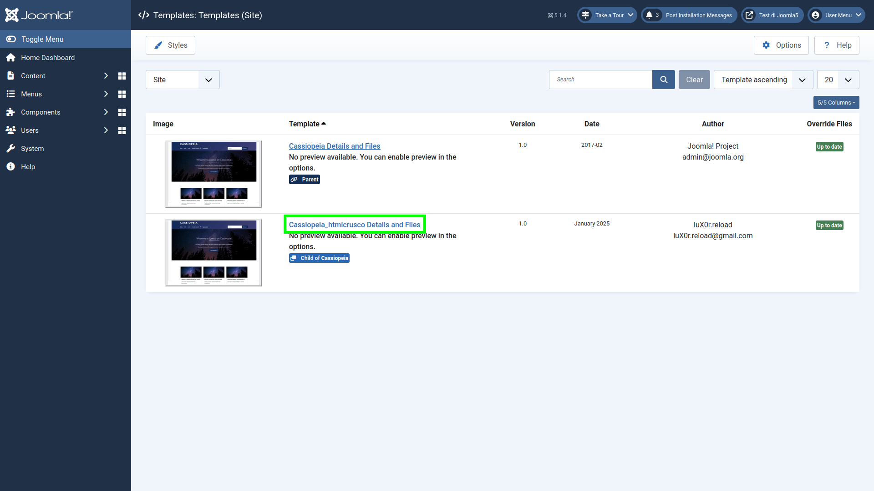
Task: Click the Components puzzle icon
Action: (10, 112)
